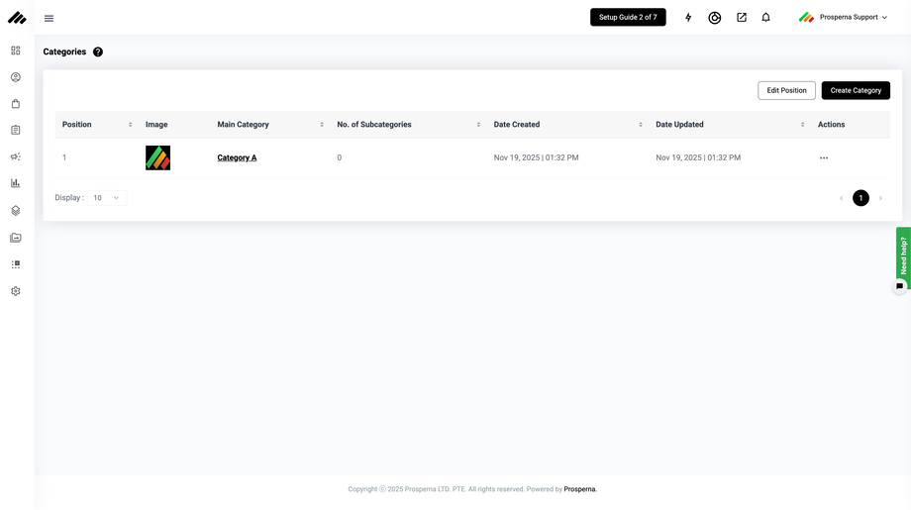Follow the Prosperna footer link
The width and height of the screenshot is (911, 510).
(580, 489)
